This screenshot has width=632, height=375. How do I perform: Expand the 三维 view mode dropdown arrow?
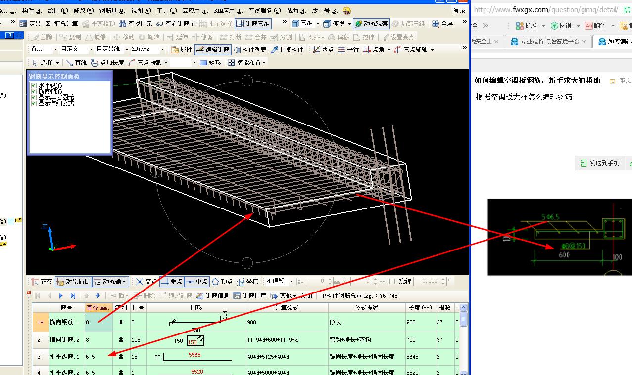pyautogui.click(x=317, y=23)
